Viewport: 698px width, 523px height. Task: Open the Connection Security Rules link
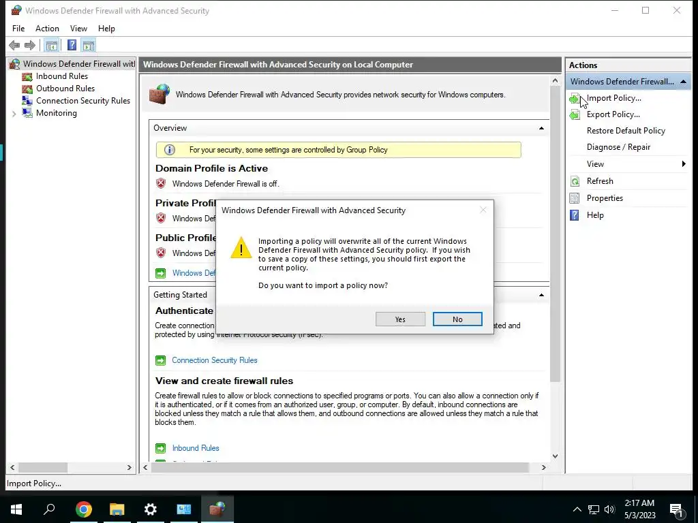tap(215, 360)
